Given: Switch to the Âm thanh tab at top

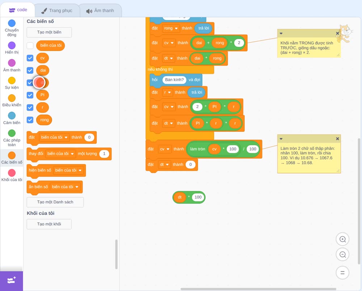Looking at the screenshot, I should pyautogui.click(x=100, y=10).
